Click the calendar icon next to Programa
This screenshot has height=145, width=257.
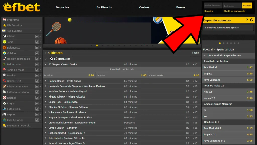(x=4, y=20)
